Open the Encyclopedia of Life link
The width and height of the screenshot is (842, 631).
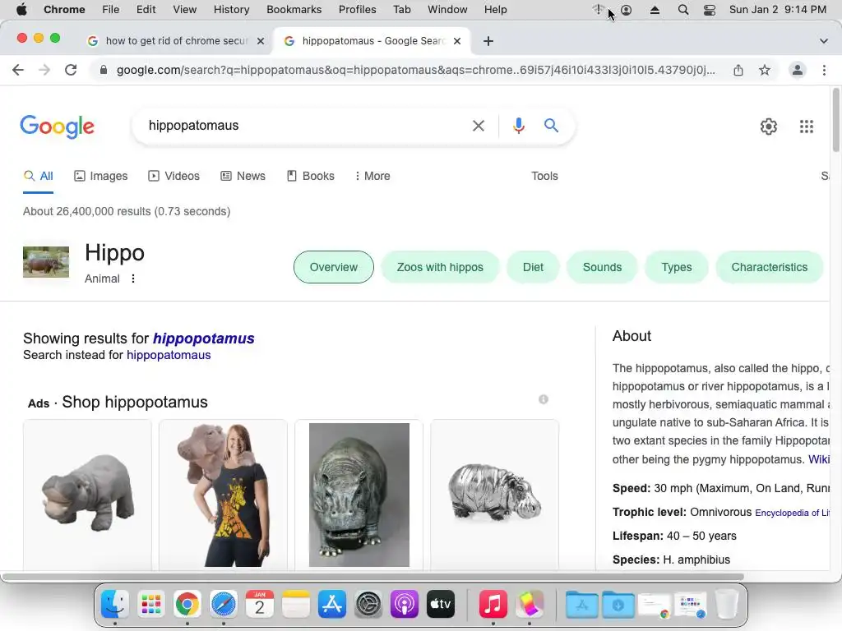point(792,513)
